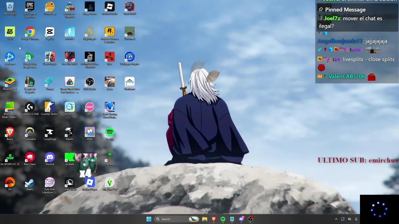Launch EA SPORTS FC 25 shortcut

[x=10, y=159]
